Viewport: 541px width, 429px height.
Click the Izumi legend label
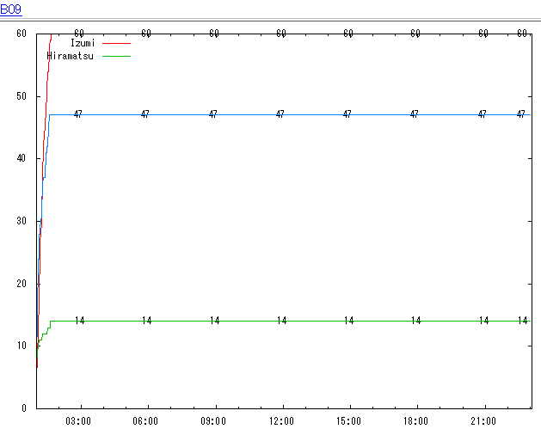pyautogui.click(x=83, y=43)
